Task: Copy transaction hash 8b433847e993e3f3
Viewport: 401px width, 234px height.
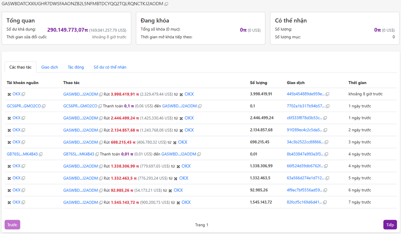Action: point(326,154)
